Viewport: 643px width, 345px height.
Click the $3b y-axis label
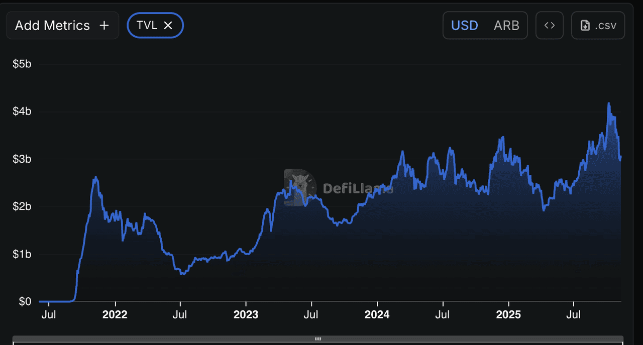tap(22, 159)
